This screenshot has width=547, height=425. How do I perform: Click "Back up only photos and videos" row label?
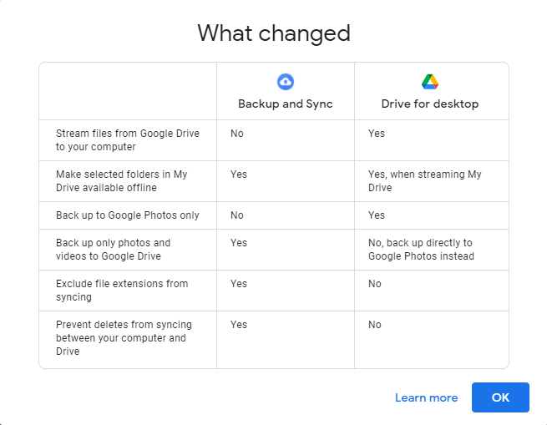pyautogui.click(x=113, y=250)
